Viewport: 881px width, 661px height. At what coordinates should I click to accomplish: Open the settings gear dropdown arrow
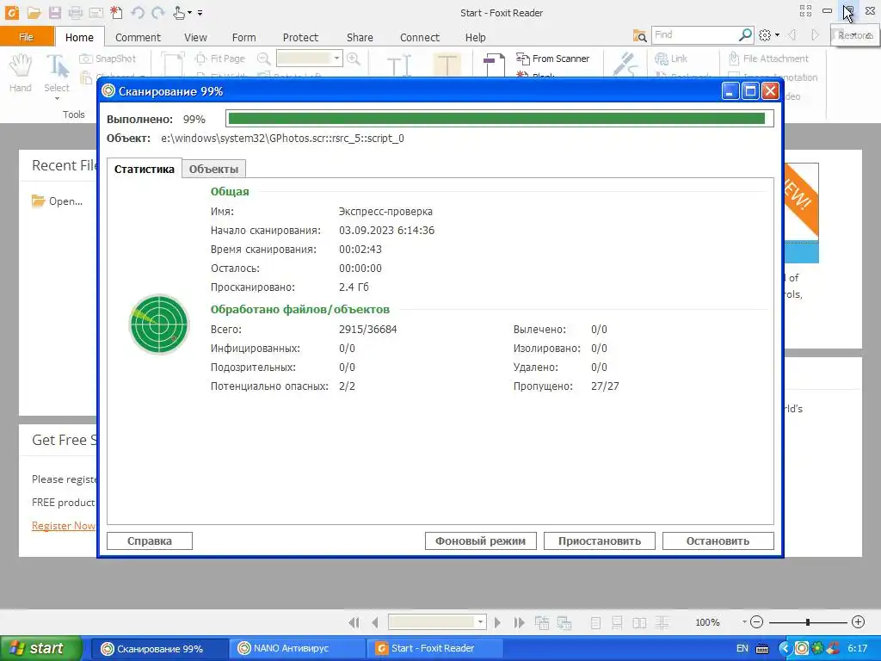pyautogui.click(x=777, y=34)
